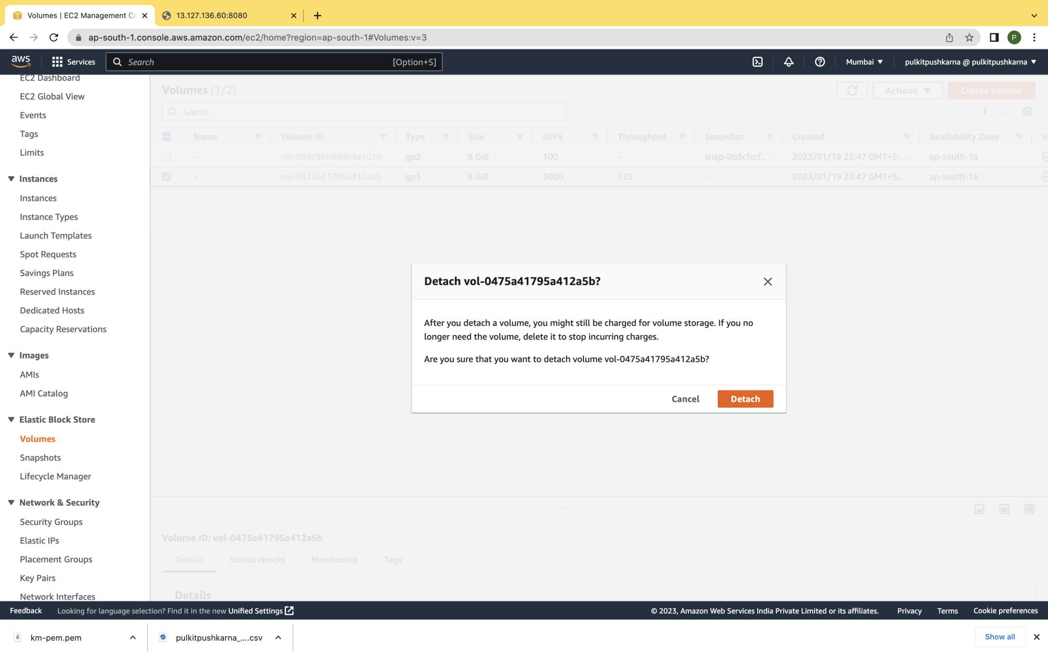Collapse the Elastic Block Store section
Image resolution: width=1048 pixels, height=655 pixels.
coord(11,419)
